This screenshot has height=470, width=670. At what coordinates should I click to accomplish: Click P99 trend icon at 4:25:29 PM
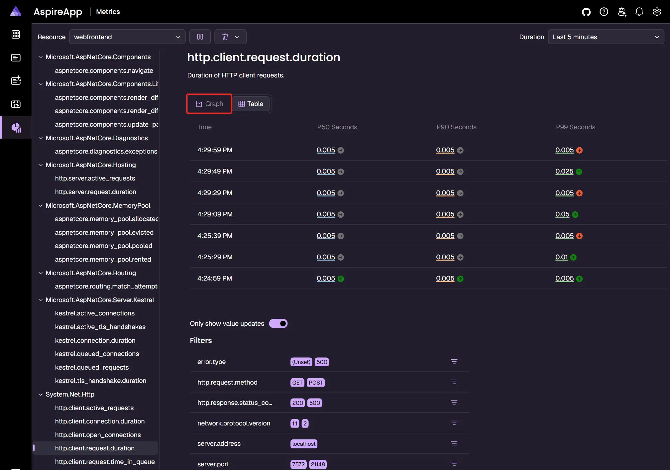point(573,257)
